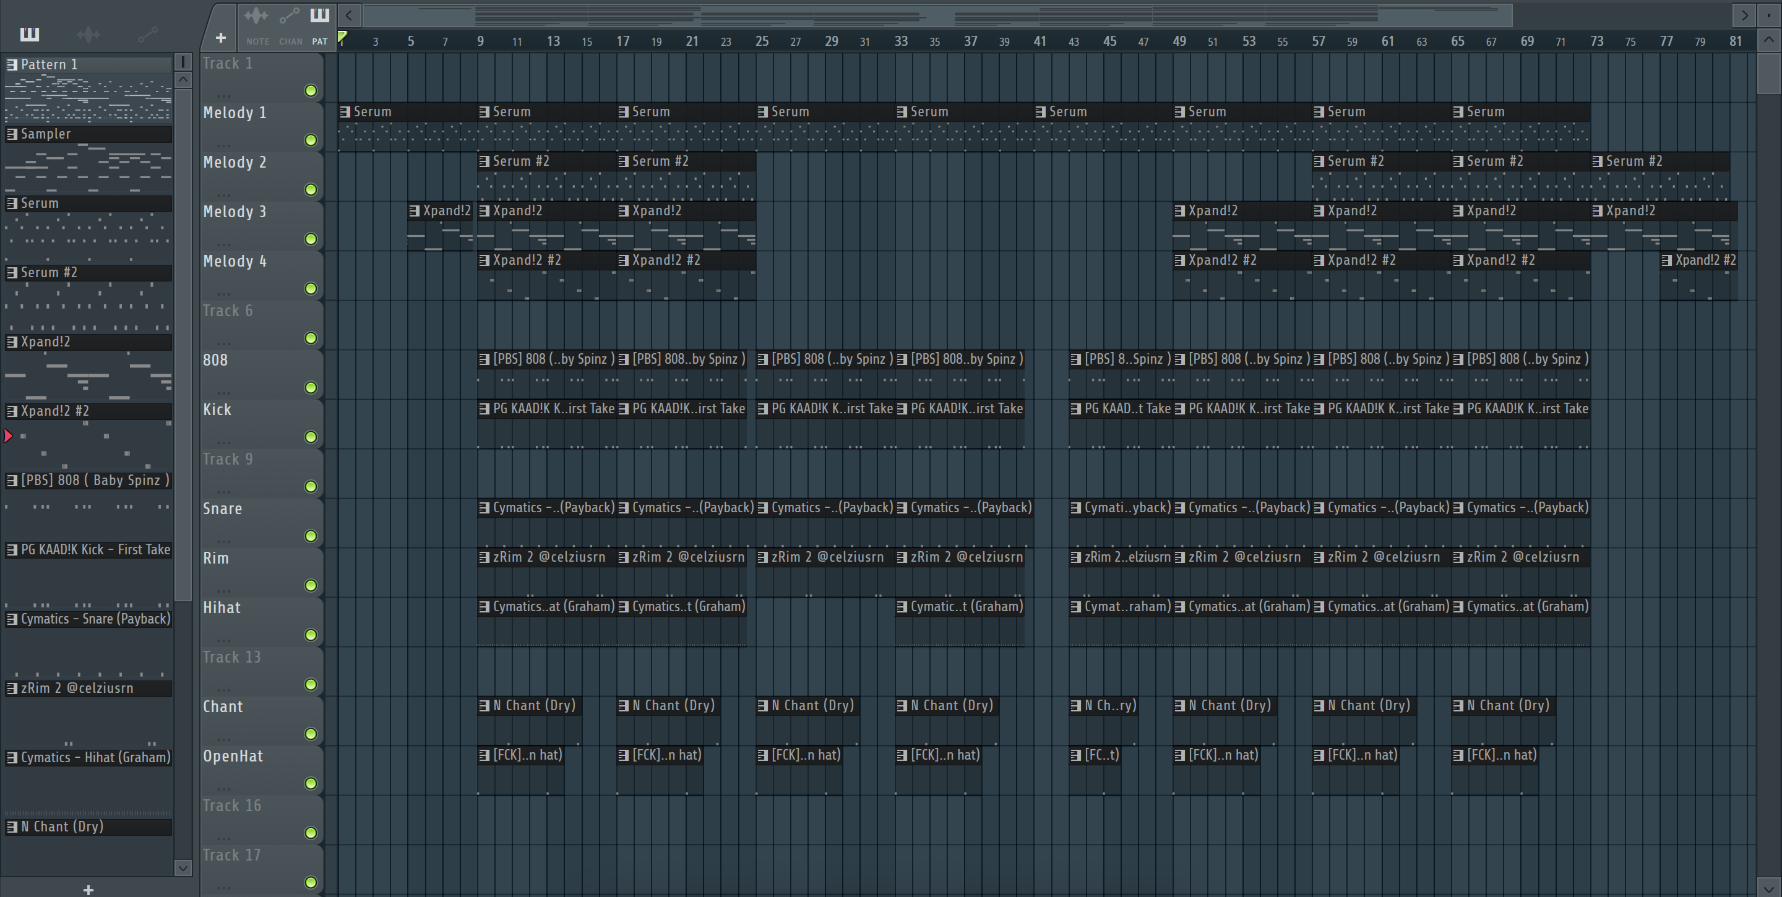Open menu of Xpand!2 clip at bar 5
Viewport: 1782px width, 897px height.
(x=415, y=211)
